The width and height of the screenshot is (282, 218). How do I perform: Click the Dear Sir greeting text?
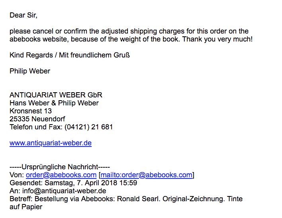tap(23, 15)
